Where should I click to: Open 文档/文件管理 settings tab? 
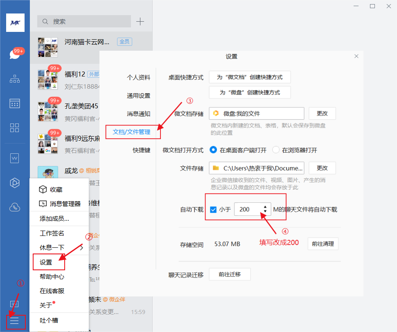[x=131, y=132]
